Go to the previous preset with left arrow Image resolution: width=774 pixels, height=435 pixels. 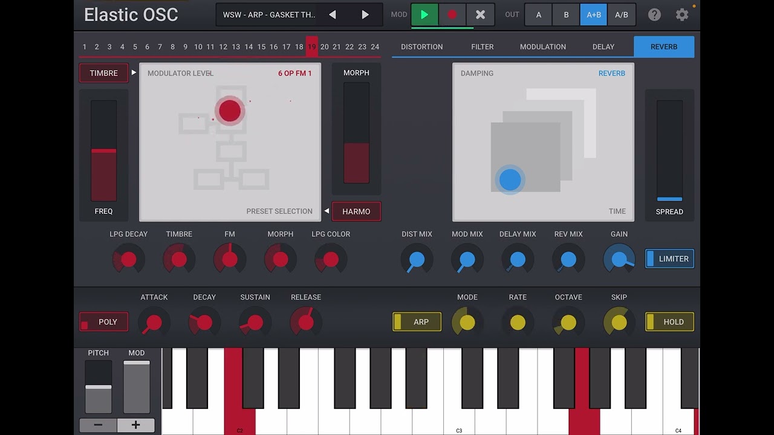coord(332,14)
